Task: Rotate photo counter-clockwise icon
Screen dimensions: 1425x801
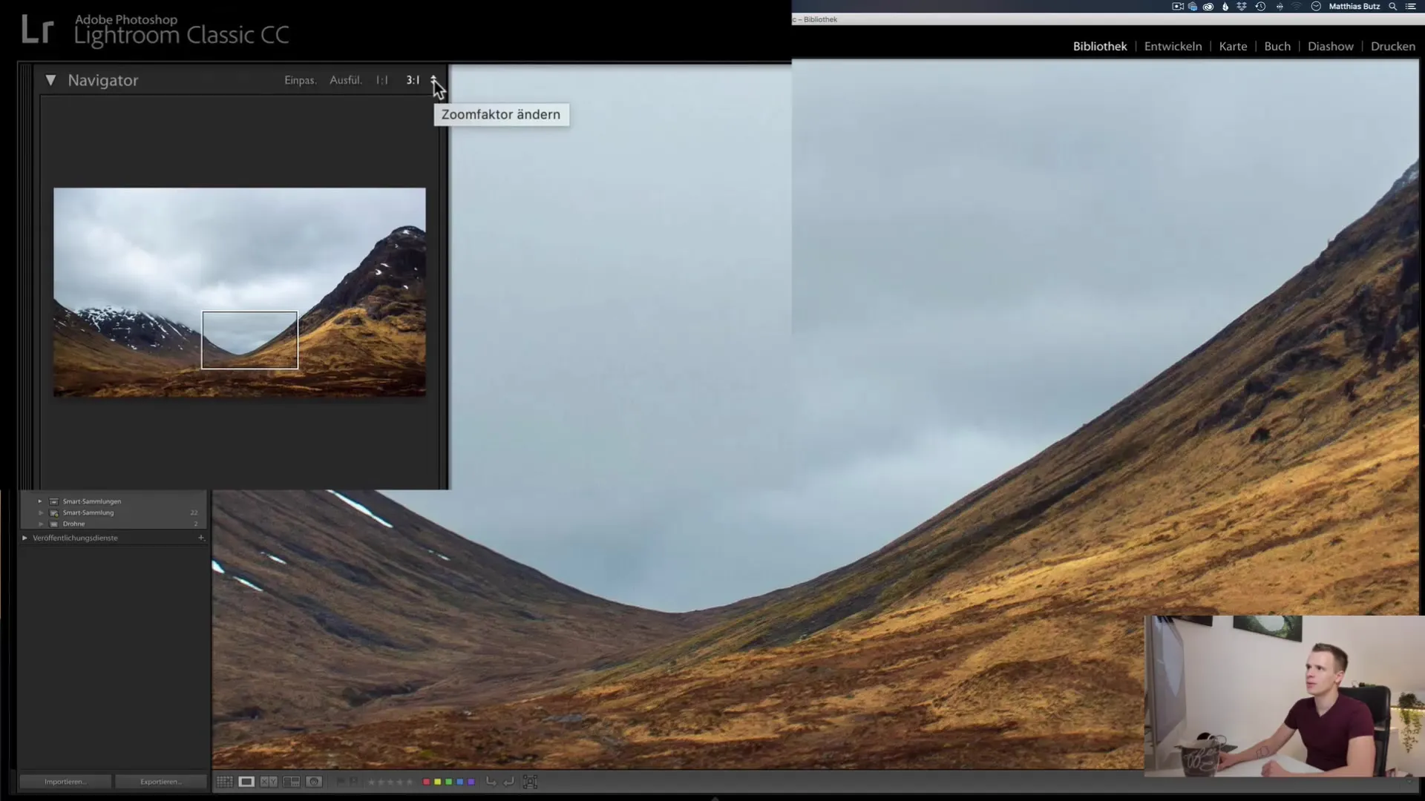Action: [491, 782]
